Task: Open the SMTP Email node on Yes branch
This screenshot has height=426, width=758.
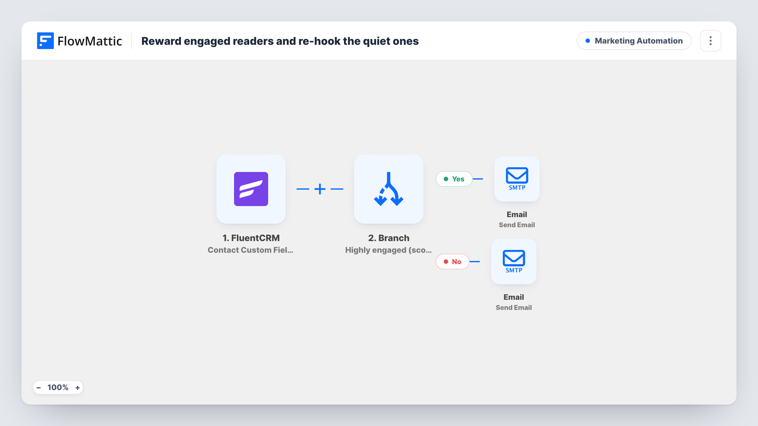Action: pyautogui.click(x=517, y=179)
